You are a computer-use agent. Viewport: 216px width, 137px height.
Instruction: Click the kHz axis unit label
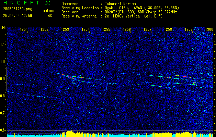[x=3, y=28]
